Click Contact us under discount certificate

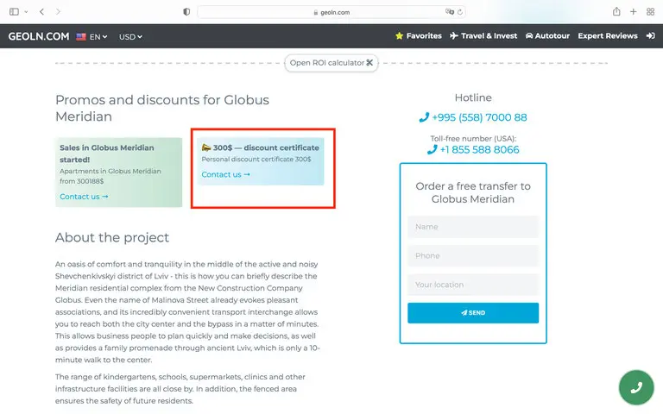pos(225,174)
